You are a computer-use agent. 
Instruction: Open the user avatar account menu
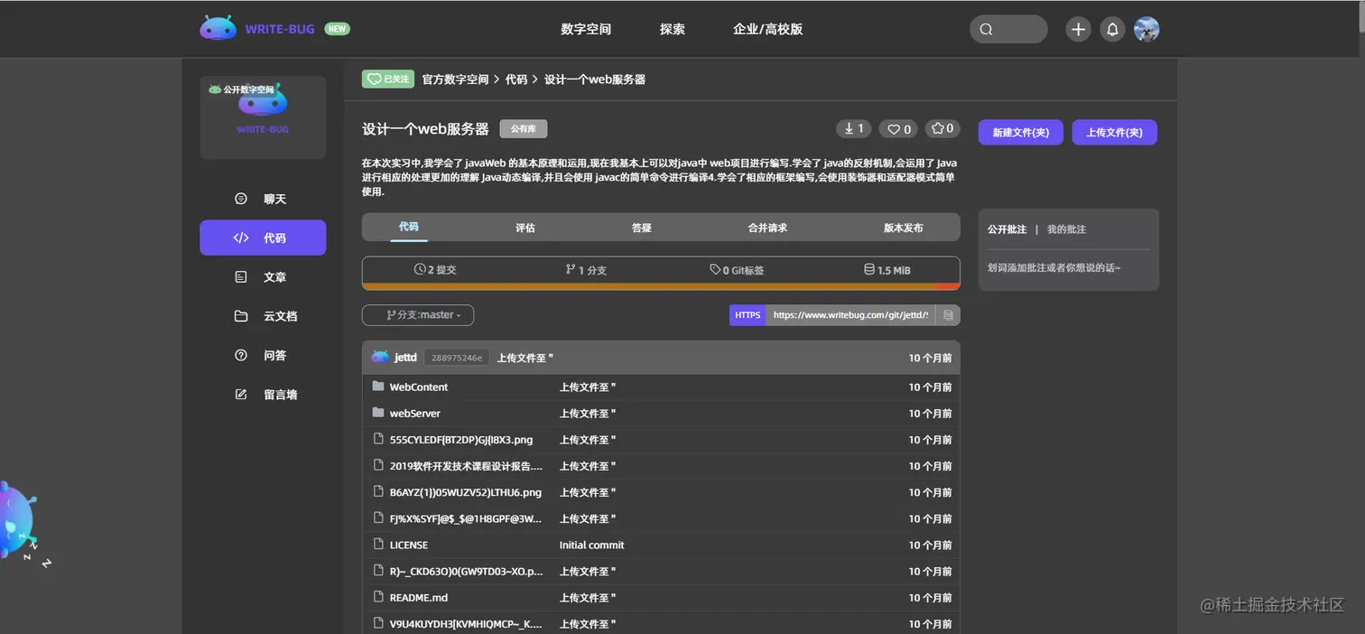click(x=1147, y=29)
